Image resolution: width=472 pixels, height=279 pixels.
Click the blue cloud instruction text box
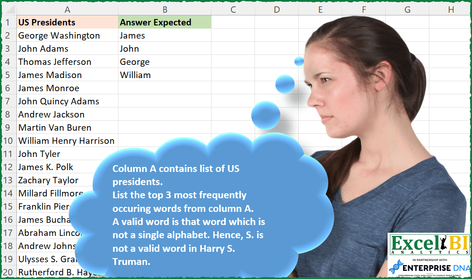pyautogui.click(x=191, y=213)
